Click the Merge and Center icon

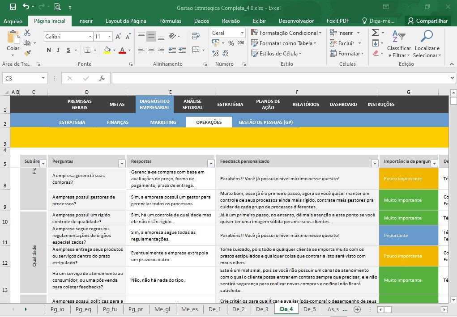coord(196,50)
